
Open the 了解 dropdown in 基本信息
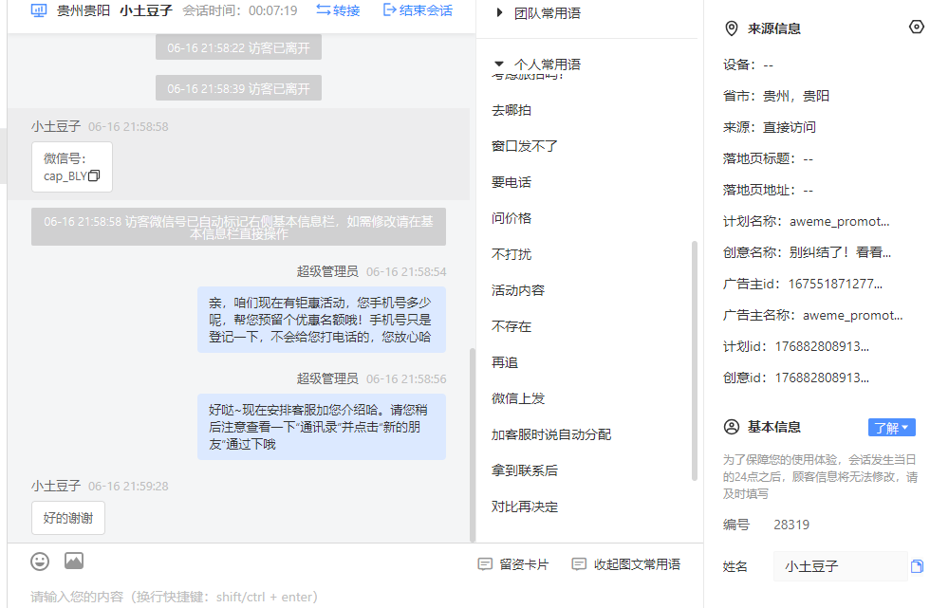coord(891,427)
